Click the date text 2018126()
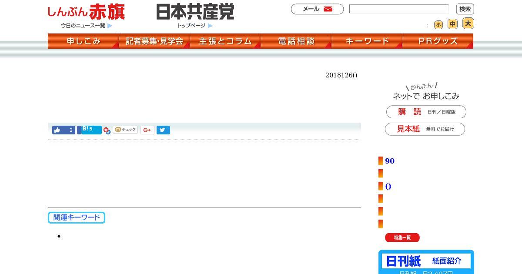This screenshot has height=274, width=522. 341,75
